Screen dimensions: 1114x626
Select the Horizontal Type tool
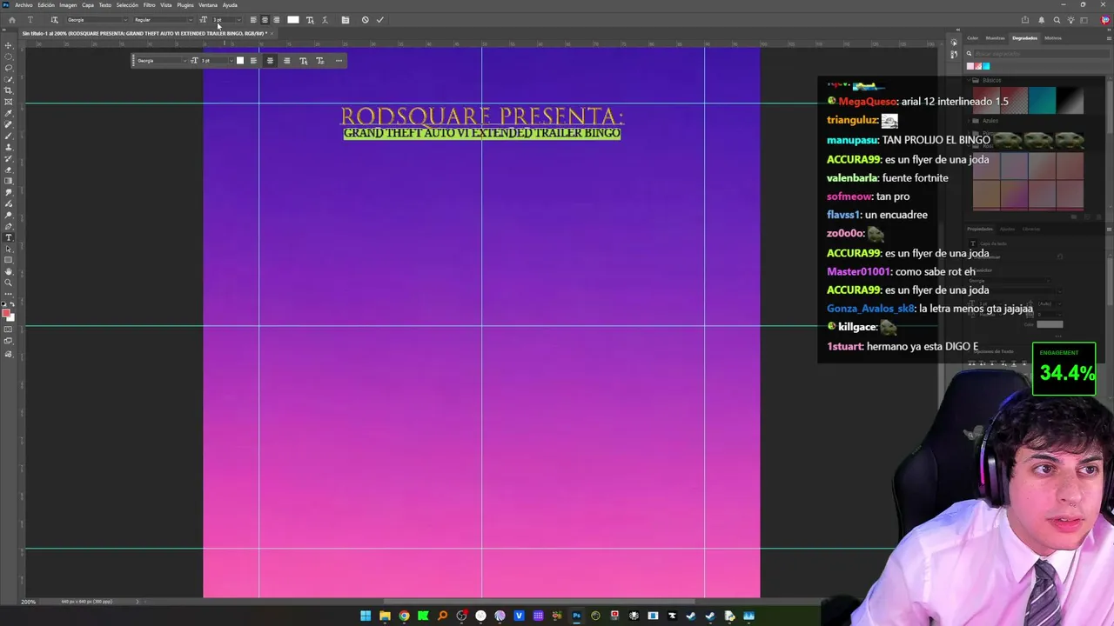click(x=9, y=237)
